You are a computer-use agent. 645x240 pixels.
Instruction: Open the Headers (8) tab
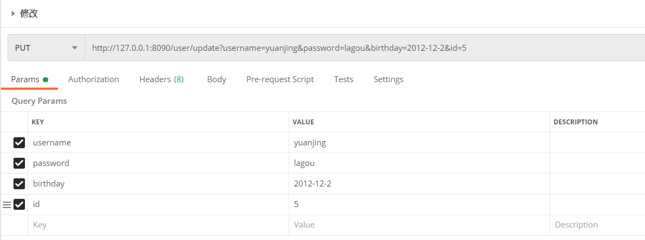[x=161, y=79]
